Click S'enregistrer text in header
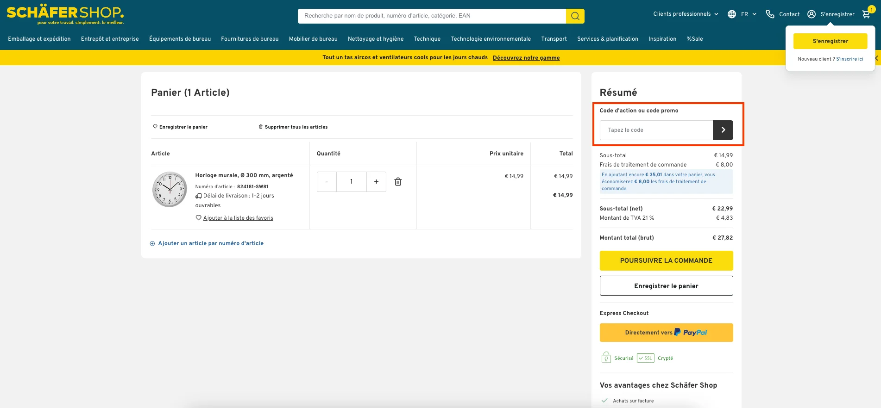Image resolution: width=881 pixels, height=408 pixels. click(837, 14)
